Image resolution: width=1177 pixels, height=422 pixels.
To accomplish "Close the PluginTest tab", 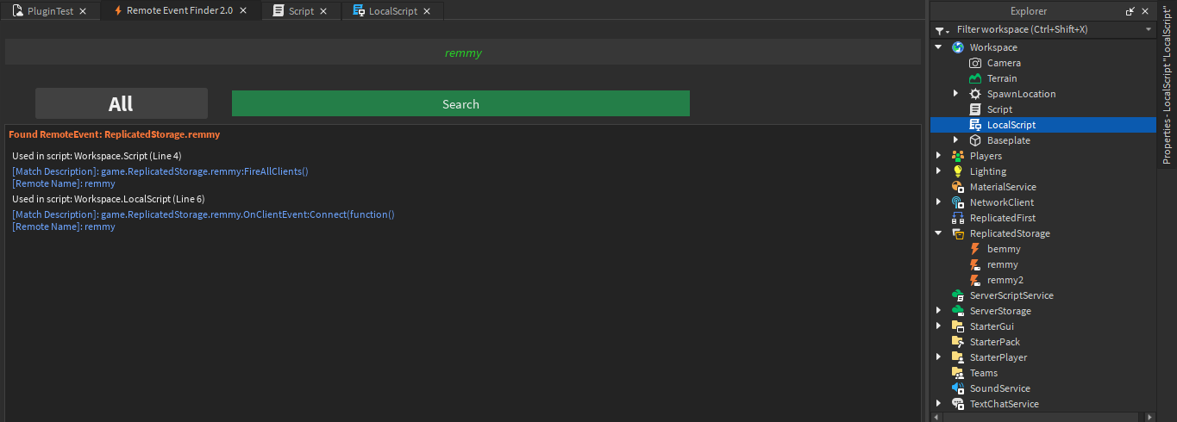I will (x=84, y=11).
